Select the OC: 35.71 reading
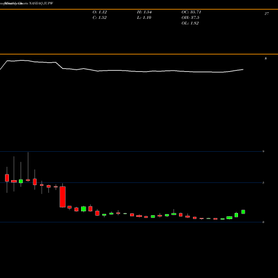This screenshot has height=278, width=278. (191, 12)
